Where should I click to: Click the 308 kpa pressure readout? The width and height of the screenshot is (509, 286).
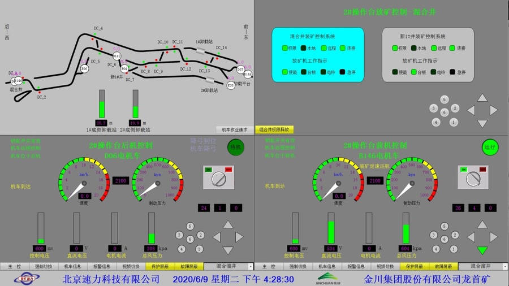[x=151, y=248]
